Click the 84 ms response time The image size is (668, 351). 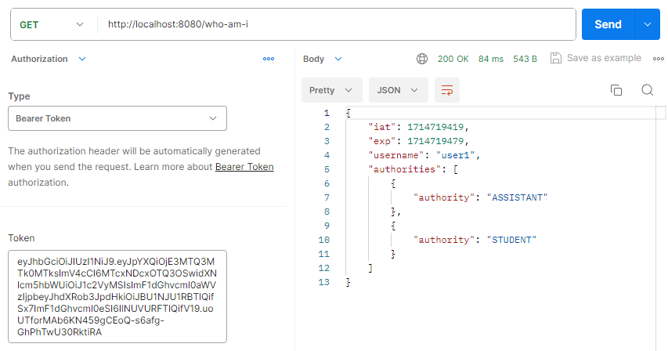491,59
